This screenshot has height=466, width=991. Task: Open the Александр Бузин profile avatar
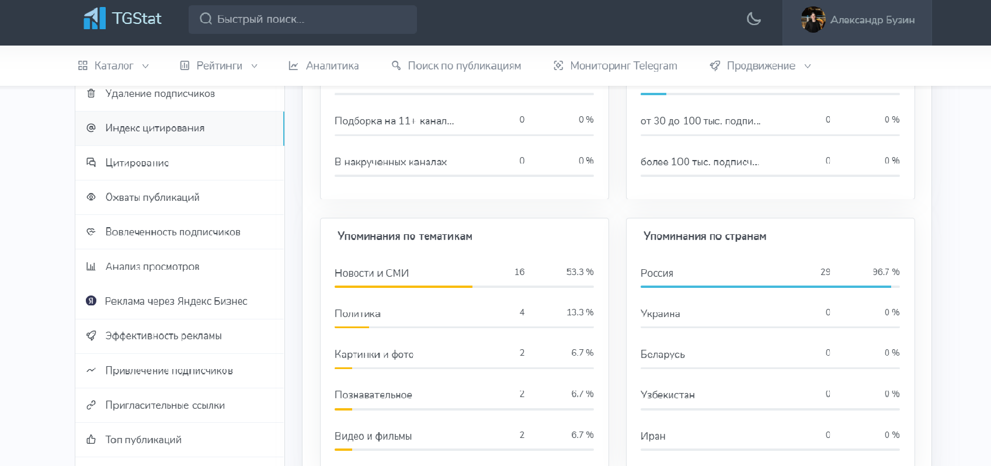click(813, 20)
